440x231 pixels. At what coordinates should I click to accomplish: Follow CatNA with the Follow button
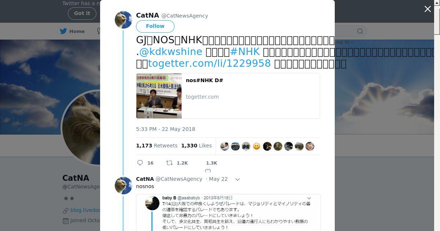click(x=155, y=26)
